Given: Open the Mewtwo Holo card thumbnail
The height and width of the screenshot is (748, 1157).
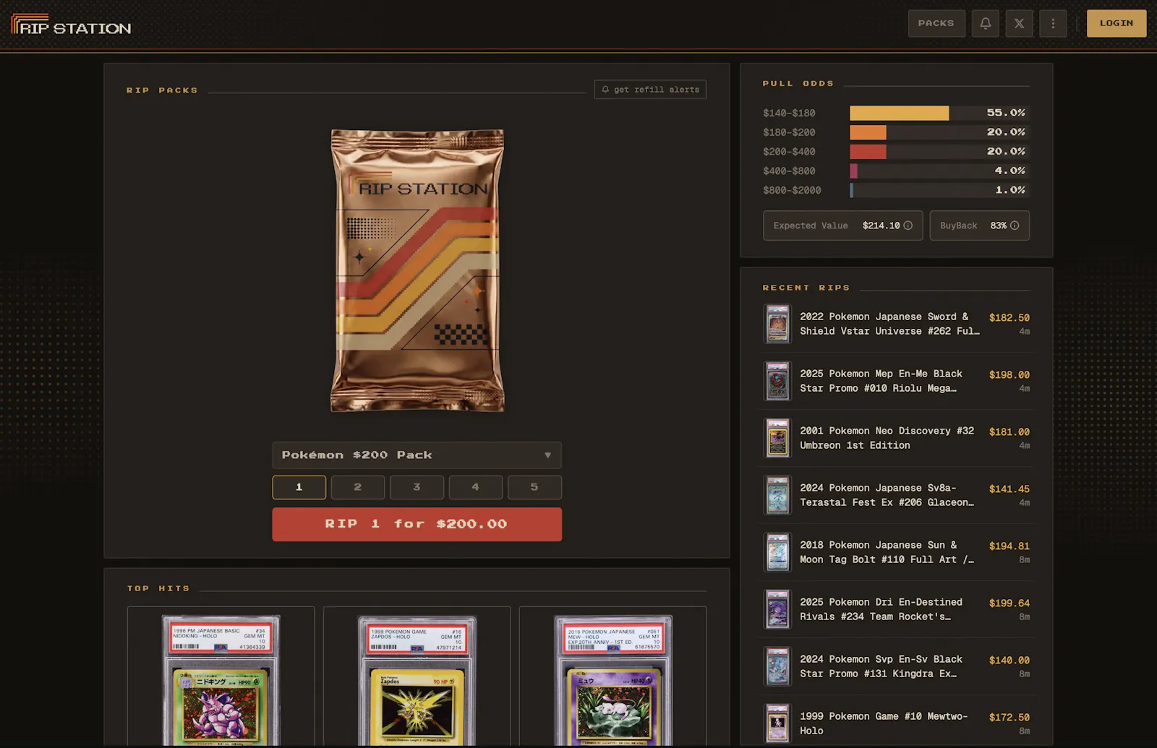Looking at the screenshot, I should tap(777, 723).
